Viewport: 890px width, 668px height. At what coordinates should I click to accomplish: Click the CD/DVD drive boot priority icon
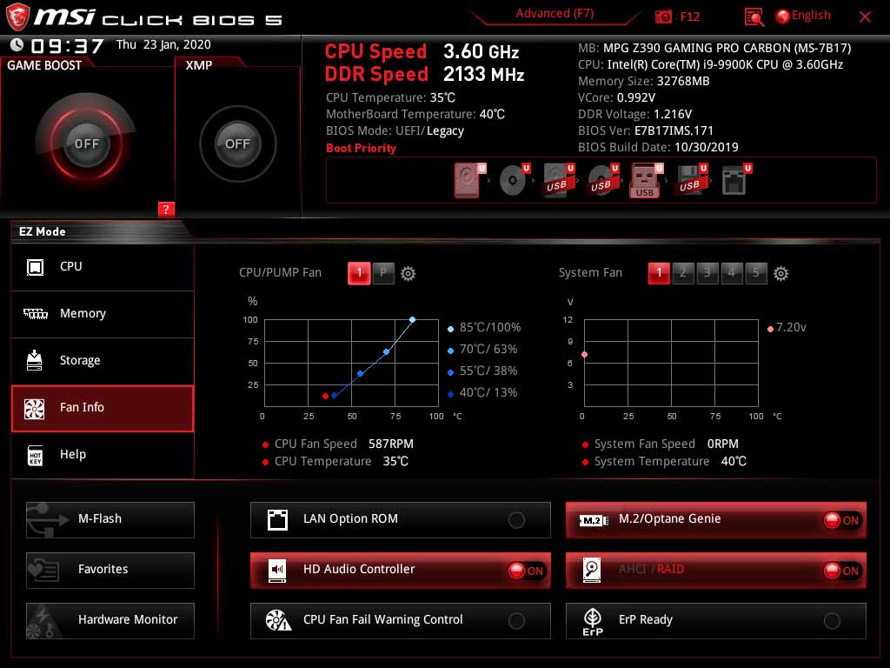512,180
